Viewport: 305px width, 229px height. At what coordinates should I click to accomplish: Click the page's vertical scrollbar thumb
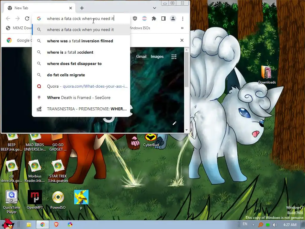[186, 69]
